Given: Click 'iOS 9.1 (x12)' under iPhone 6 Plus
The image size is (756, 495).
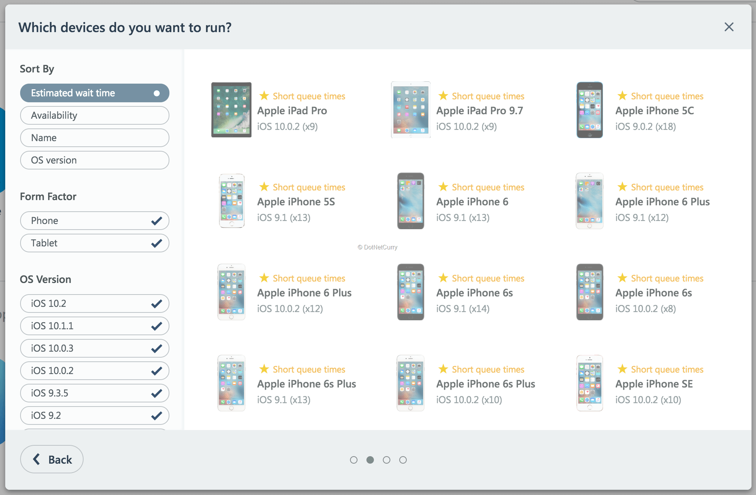Looking at the screenshot, I should [x=642, y=218].
